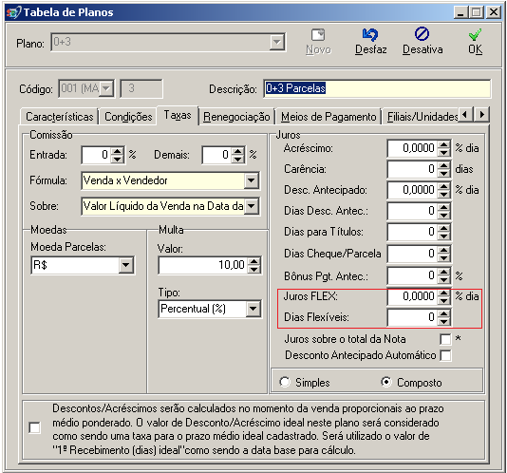Click the Entrada commission field

(x=96, y=155)
